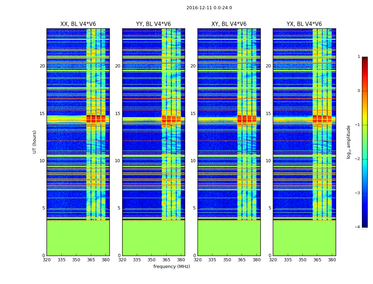373x284 pixels.
Task: Select the YY, BL V4*V6 panel title
Action: (x=153, y=24)
